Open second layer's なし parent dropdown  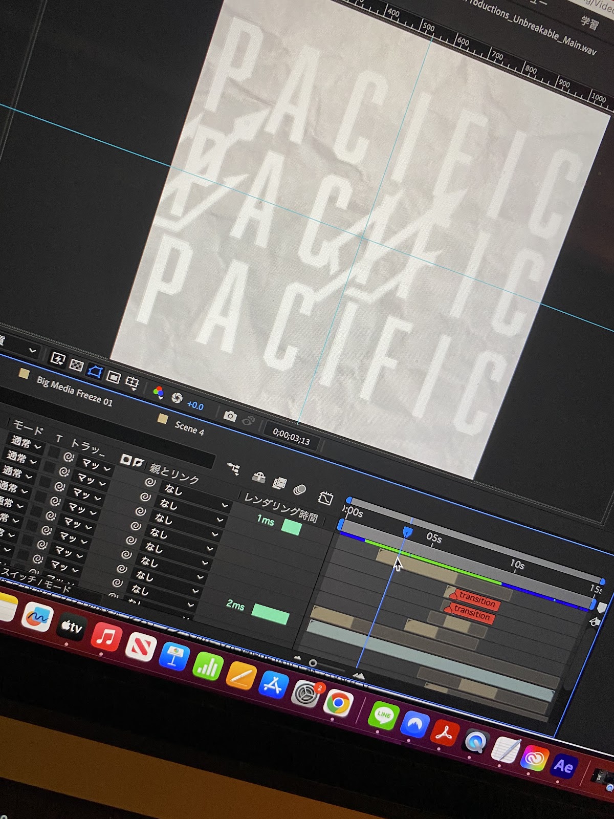192,511
